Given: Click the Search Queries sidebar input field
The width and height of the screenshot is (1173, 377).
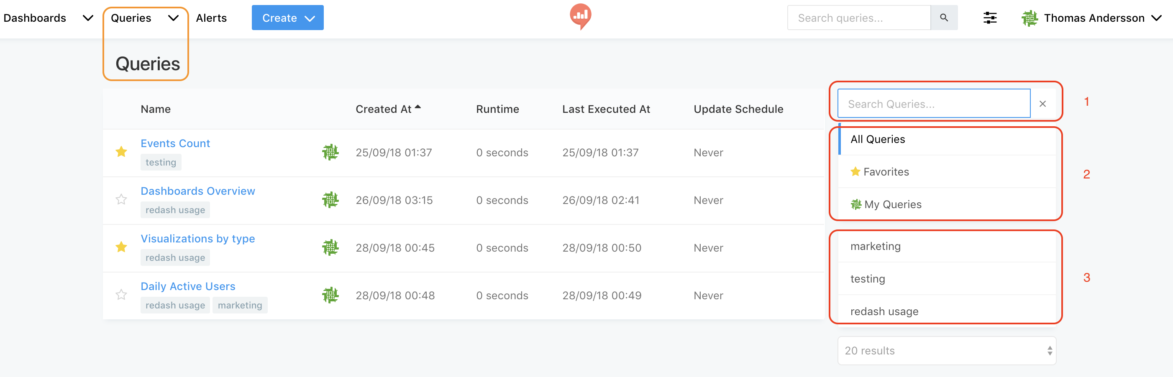Looking at the screenshot, I should click(x=934, y=104).
